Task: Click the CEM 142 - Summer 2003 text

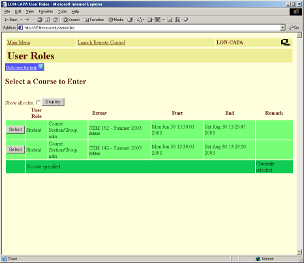Action: tap(115, 148)
